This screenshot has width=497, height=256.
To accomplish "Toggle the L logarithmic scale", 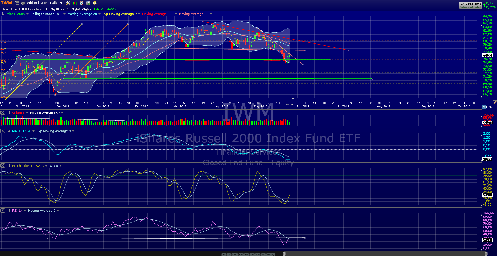I will 487,107.
